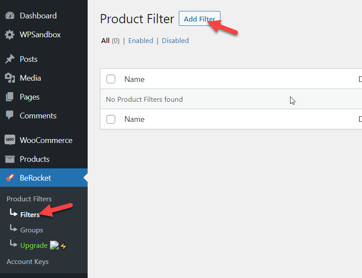This screenshot has height=278, width=362.
Task: Click the Media library icon
Action: click(x=10, y=78)
